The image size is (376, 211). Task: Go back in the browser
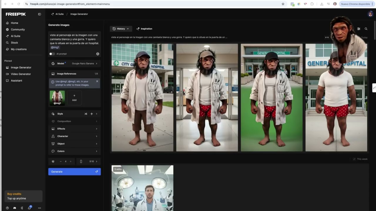click(x=5, y=4)
